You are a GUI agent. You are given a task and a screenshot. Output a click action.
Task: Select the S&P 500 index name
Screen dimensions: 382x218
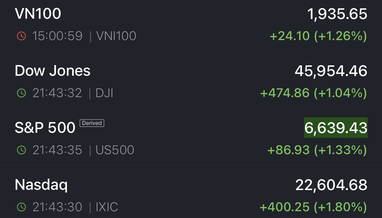click(x=45, y=128)
